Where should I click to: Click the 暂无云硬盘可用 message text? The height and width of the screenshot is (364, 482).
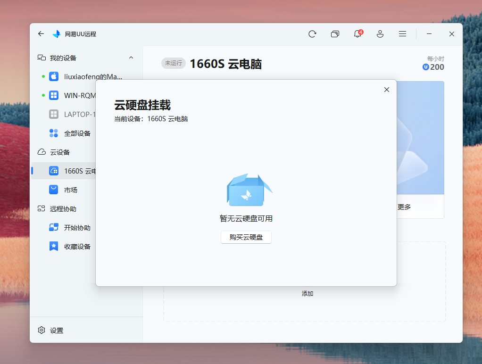point(246,219)
